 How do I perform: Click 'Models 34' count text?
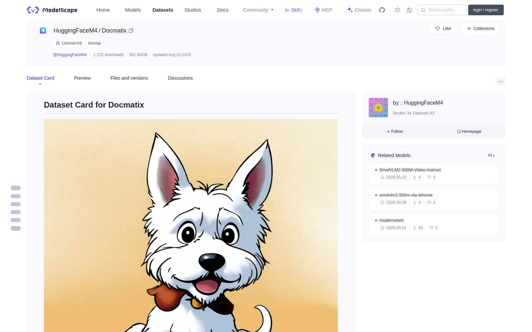coord(402,113)
